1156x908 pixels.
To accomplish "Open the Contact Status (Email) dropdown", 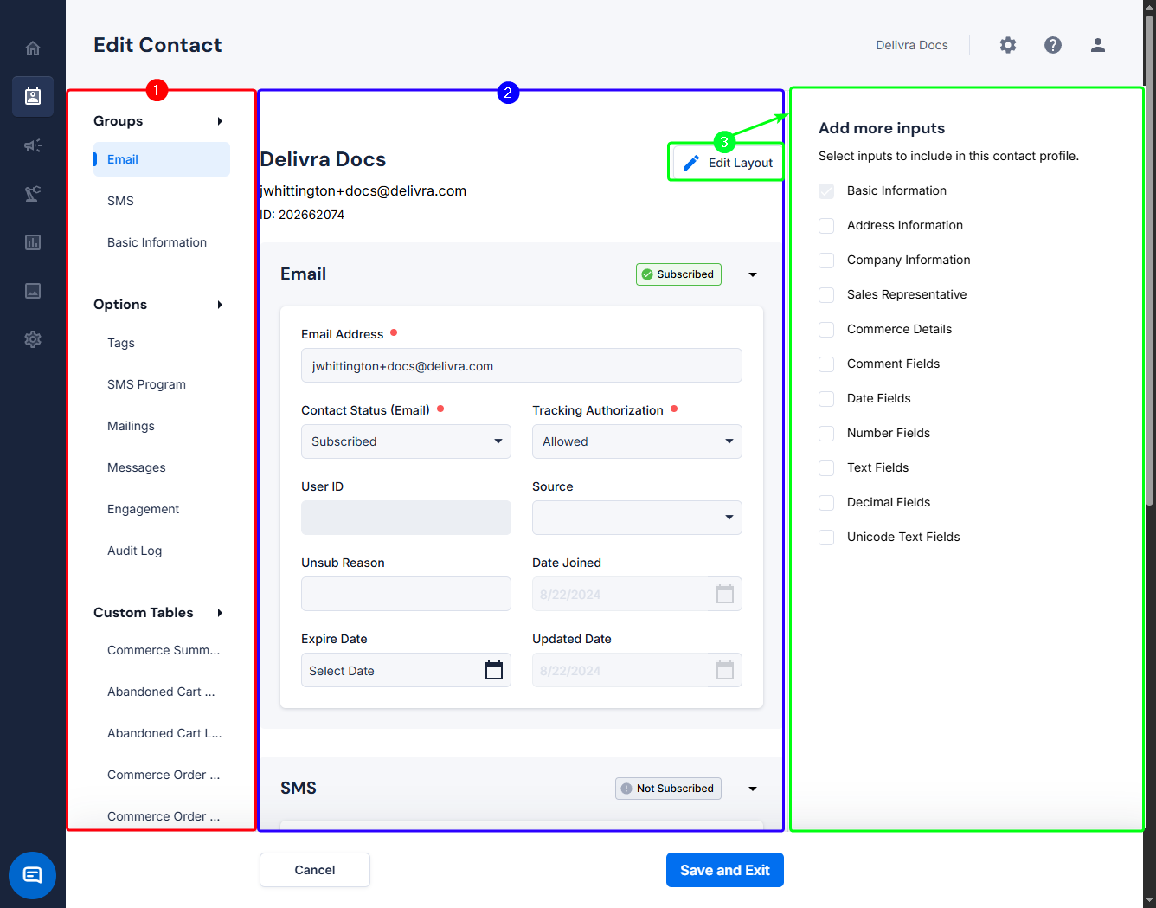I will tap(406, 441).
